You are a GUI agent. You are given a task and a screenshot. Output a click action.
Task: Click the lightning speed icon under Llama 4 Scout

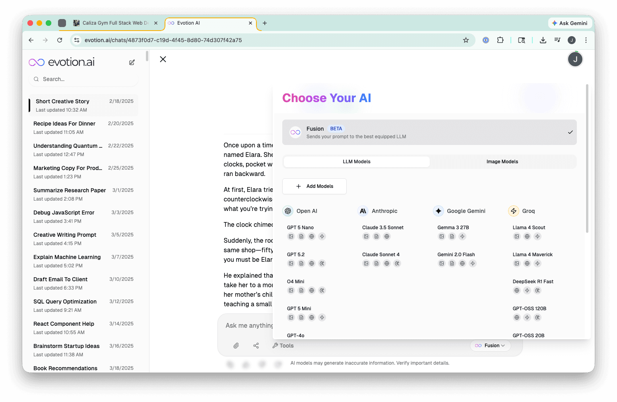coord(537,236)
